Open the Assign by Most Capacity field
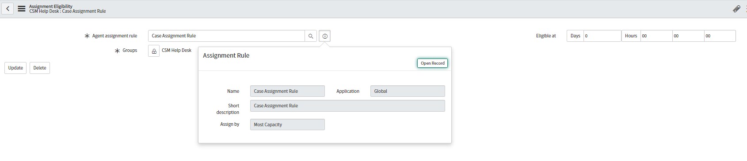Viewport: 747px width, 161px height. (x=287, y=124)
